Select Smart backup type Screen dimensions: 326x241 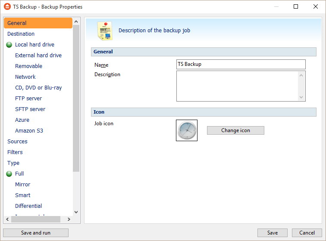point(23,195)
